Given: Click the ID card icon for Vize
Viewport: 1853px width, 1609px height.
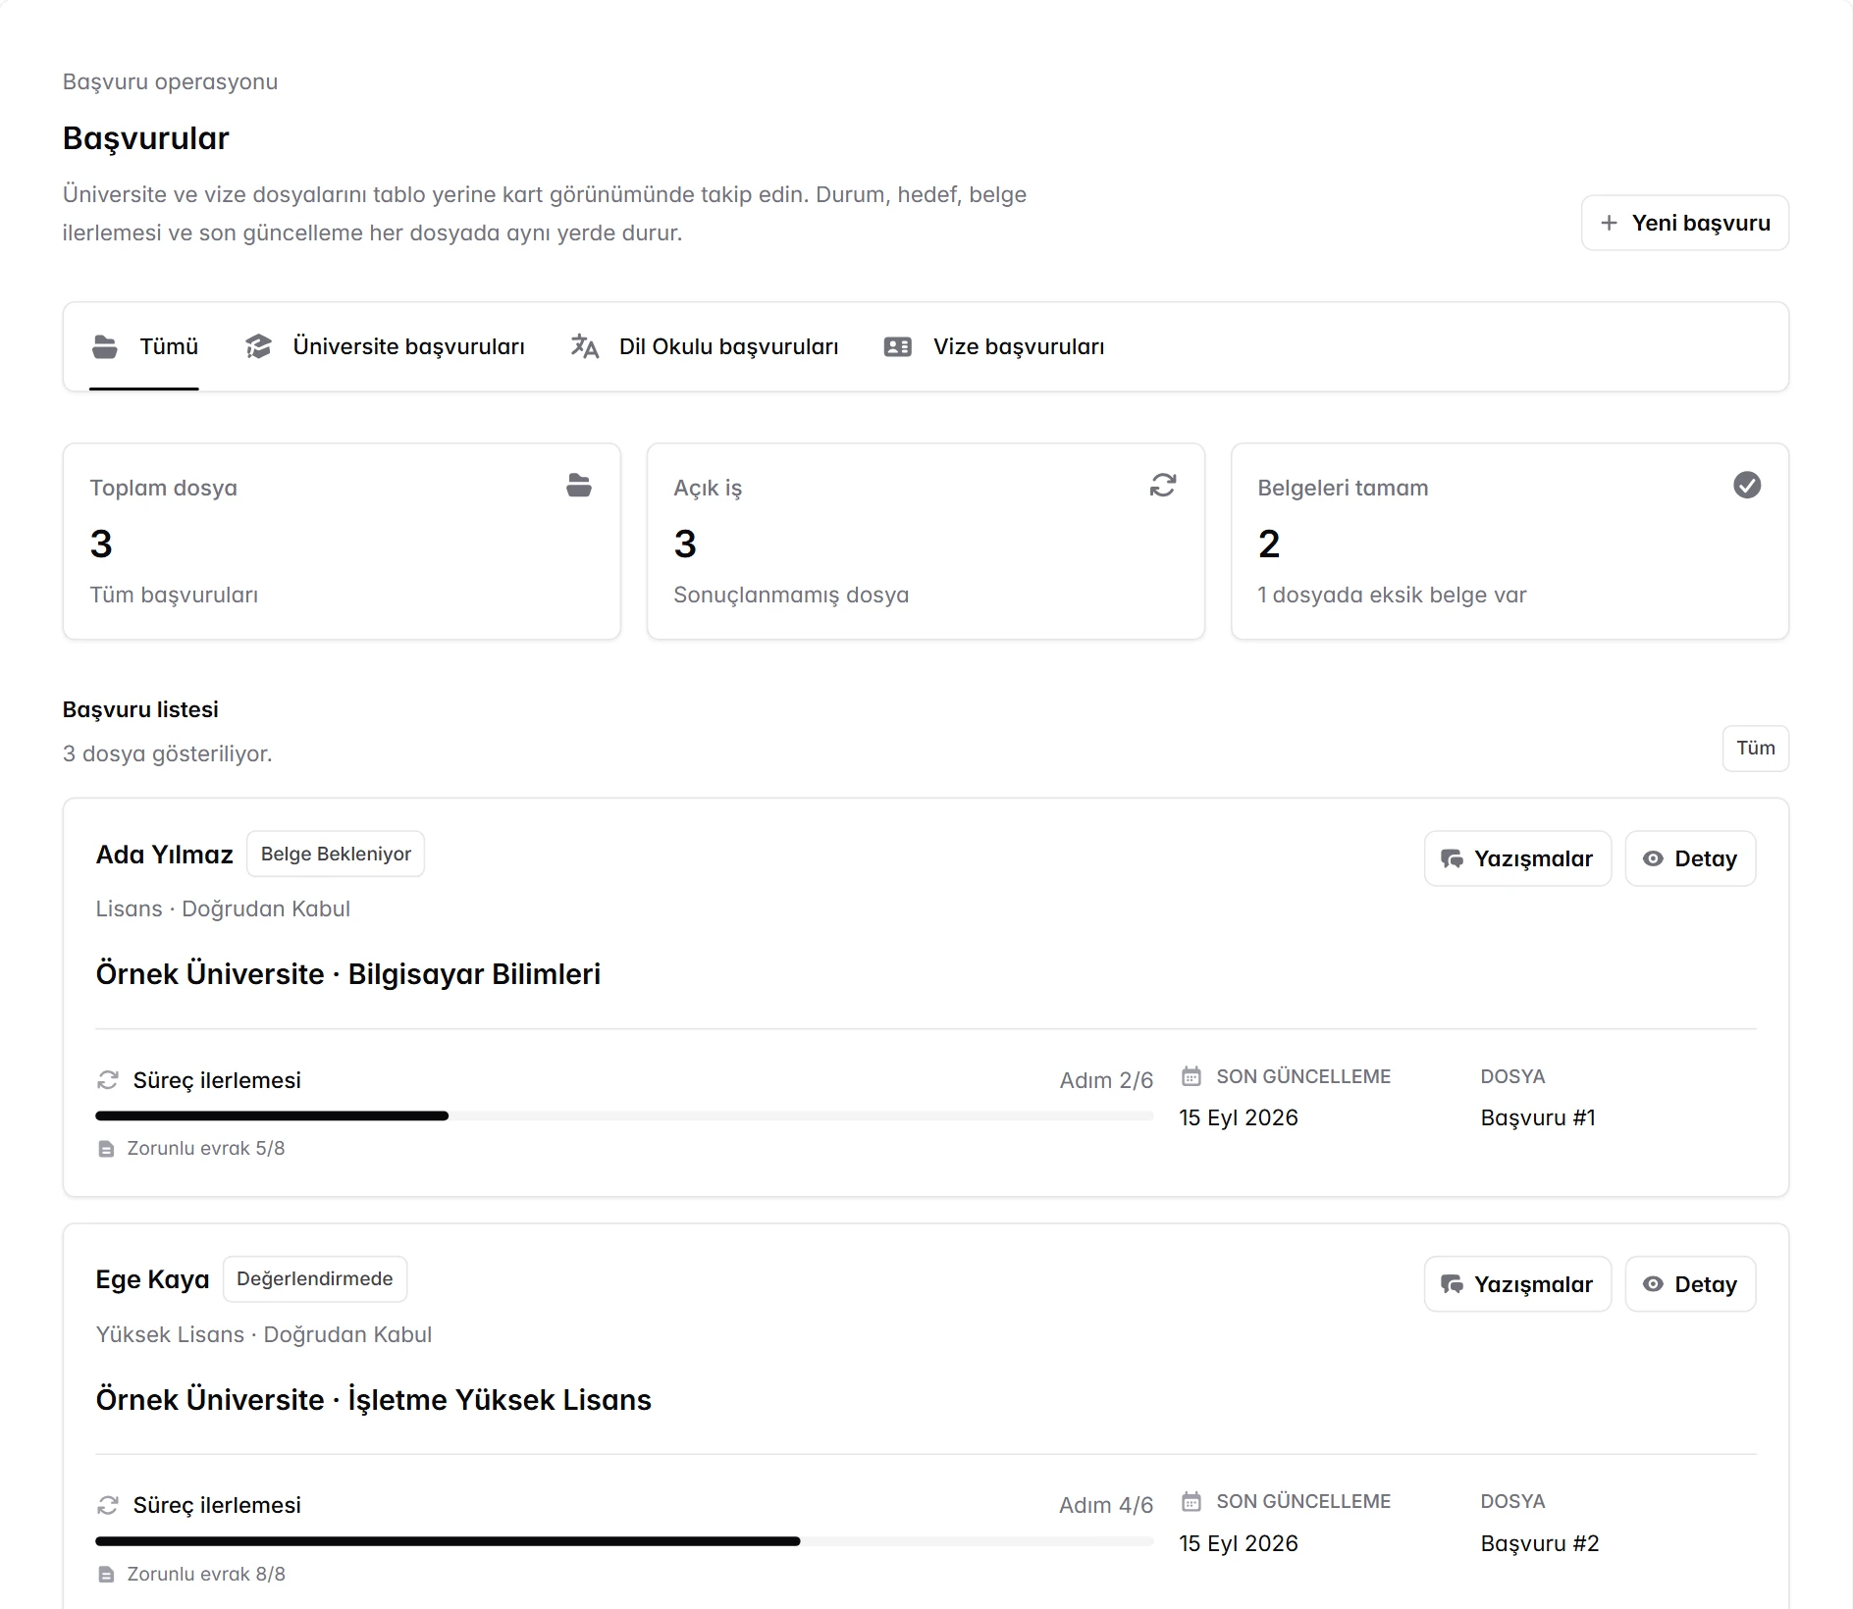Looking at the screenshot, I should click(x=898, y=346).
